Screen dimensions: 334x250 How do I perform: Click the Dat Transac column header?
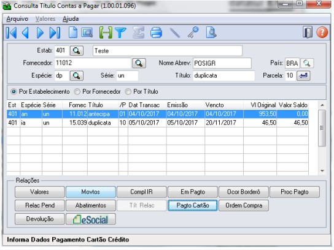coord(147,105)
